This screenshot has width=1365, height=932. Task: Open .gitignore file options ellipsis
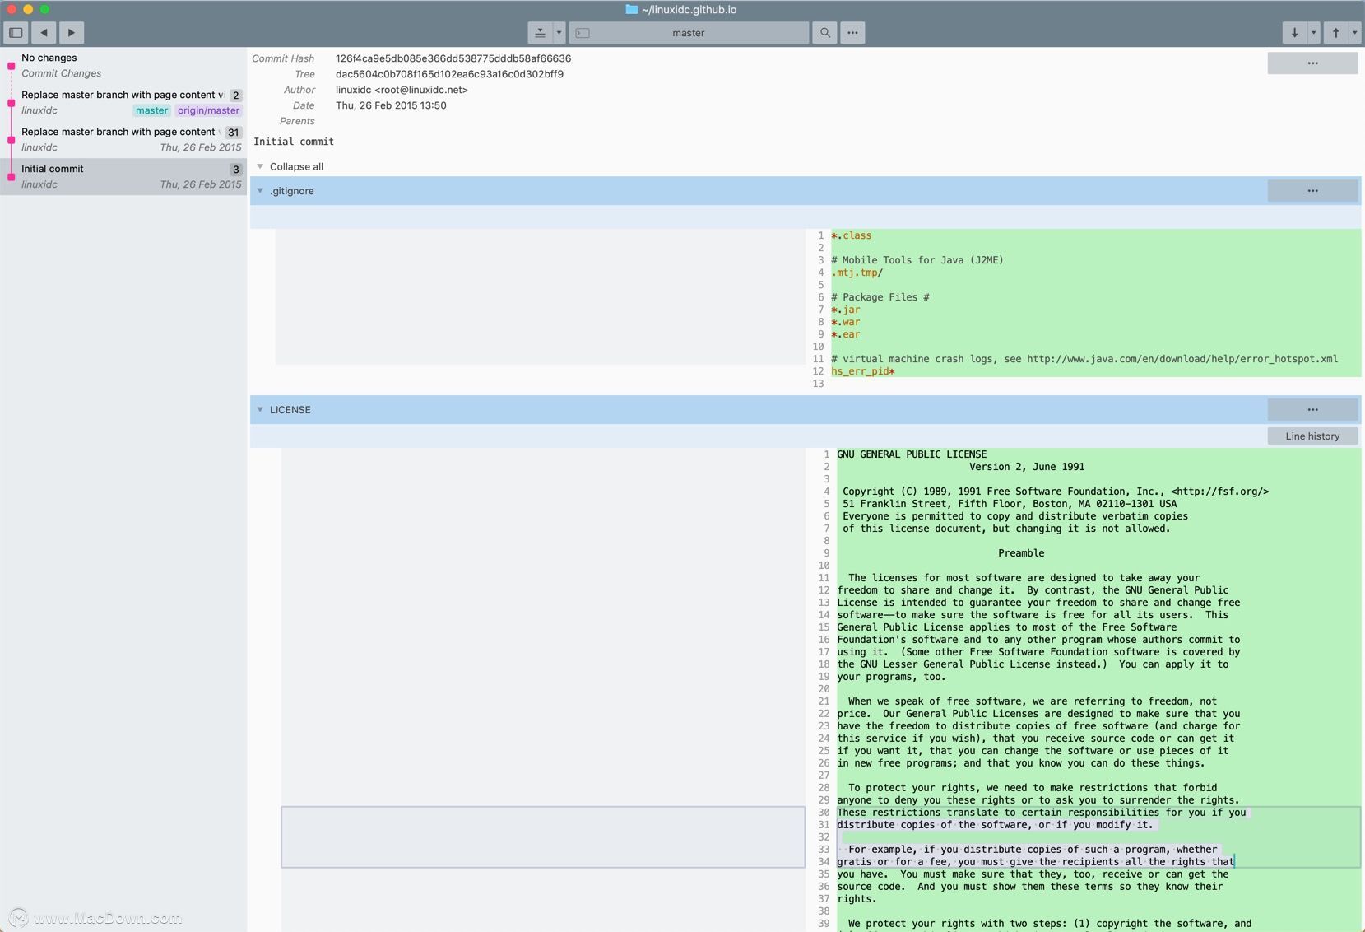coord(1312,191)
